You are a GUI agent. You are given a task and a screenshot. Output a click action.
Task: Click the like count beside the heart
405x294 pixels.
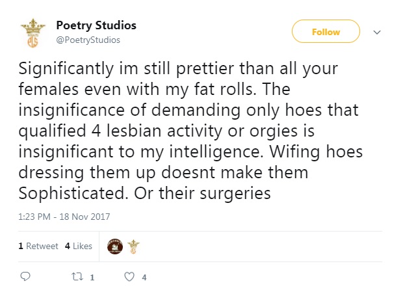144,278
